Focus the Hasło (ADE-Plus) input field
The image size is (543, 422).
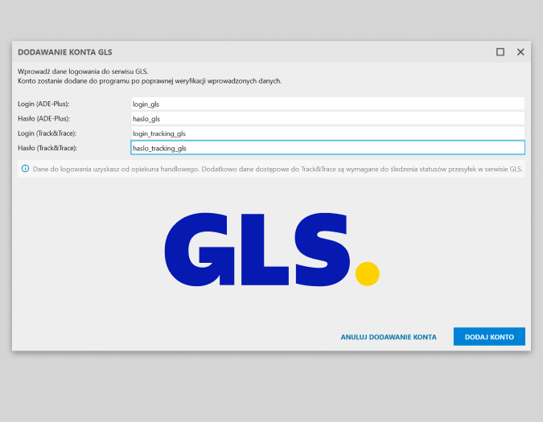(328, 118)
